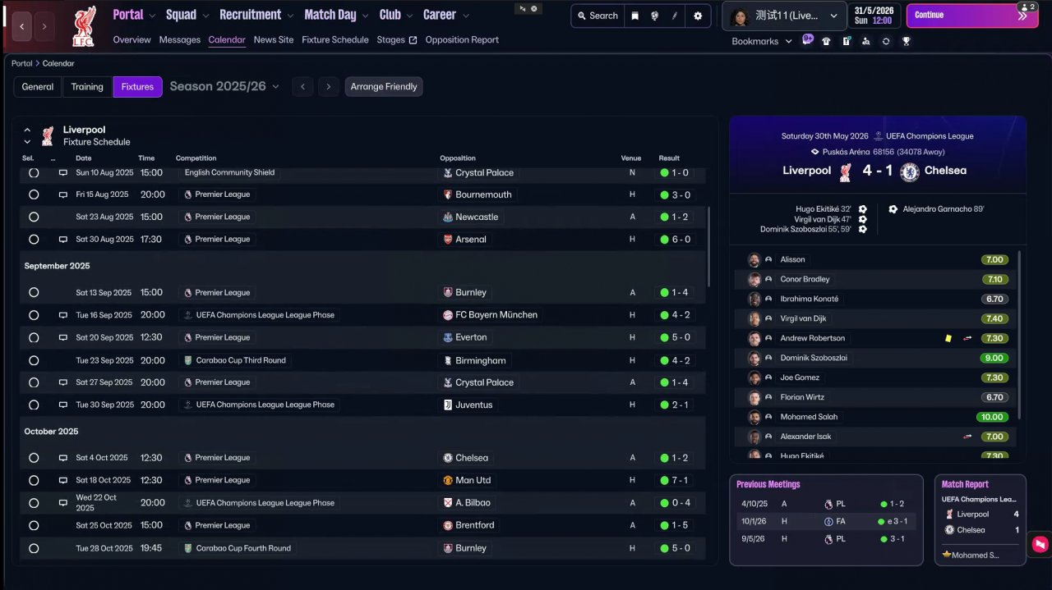This screenshot has width=1052, height=590.
Task: Click the pencil edit icon in toolbar
Action: (x=675, y=16)
